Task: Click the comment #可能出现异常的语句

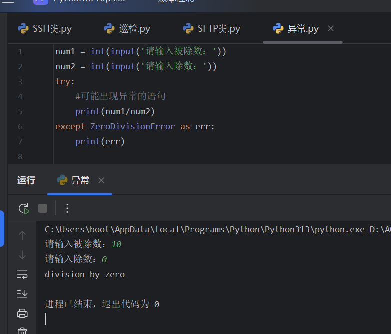Action: 120,96
